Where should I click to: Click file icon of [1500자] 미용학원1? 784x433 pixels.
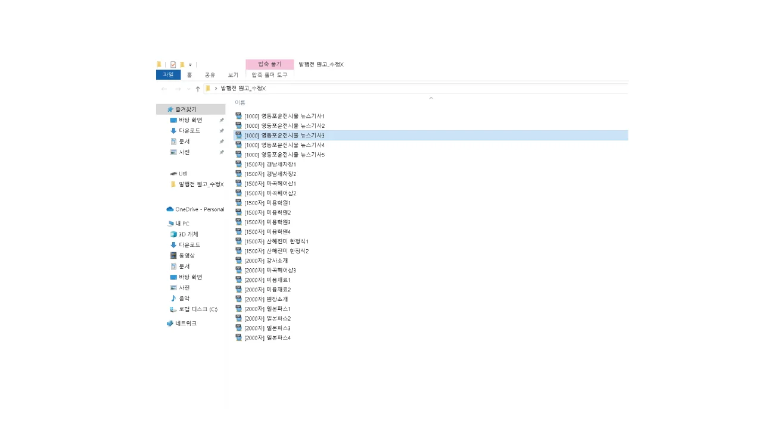[238, 203]
